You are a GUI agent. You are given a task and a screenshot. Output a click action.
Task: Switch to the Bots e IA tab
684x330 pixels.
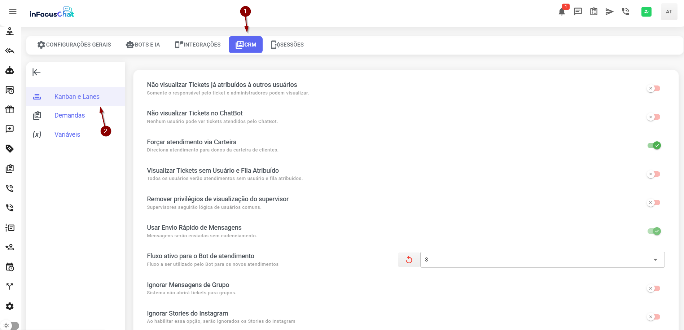click(143, 45)
